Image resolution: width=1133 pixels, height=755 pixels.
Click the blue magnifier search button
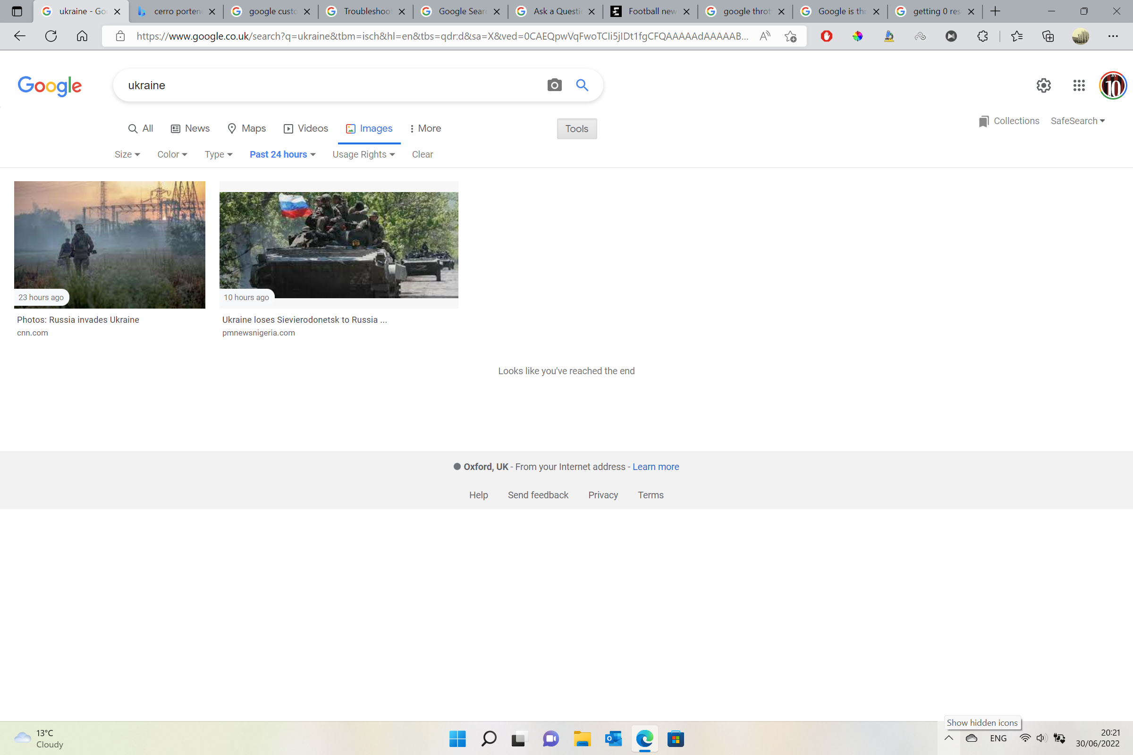click(x=583, y=85)
